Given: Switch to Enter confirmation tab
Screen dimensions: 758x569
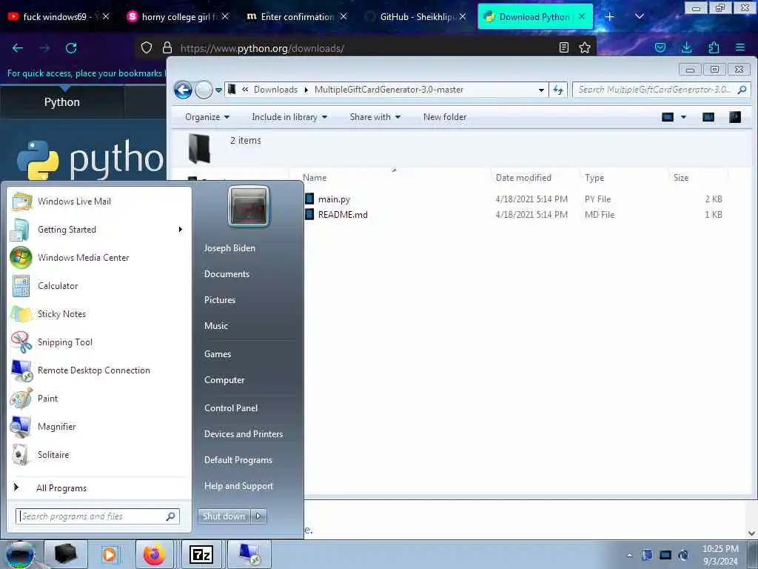Looking at the screenshot, I should pyautogui.click(x=296, y=17).
